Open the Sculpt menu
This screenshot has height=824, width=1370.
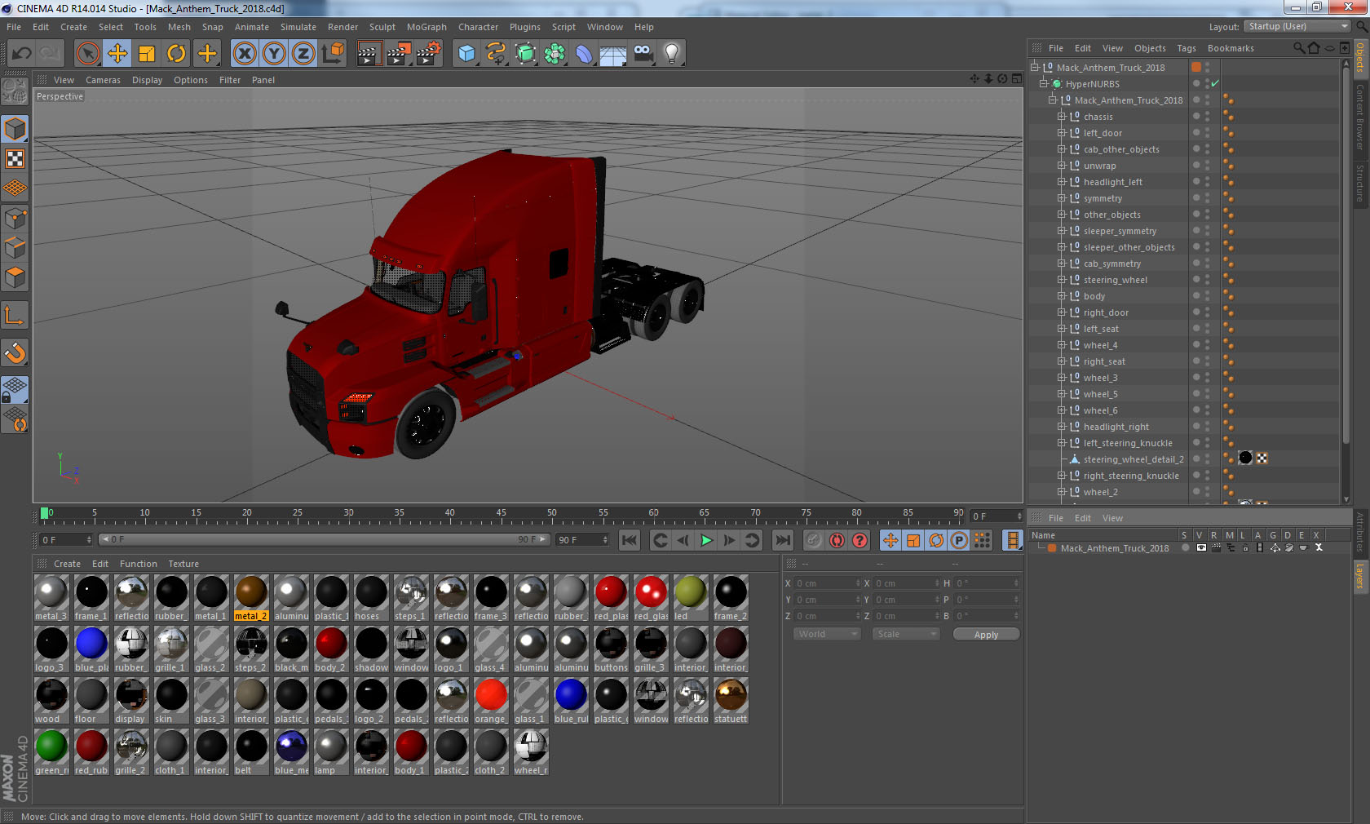[382, 27]
